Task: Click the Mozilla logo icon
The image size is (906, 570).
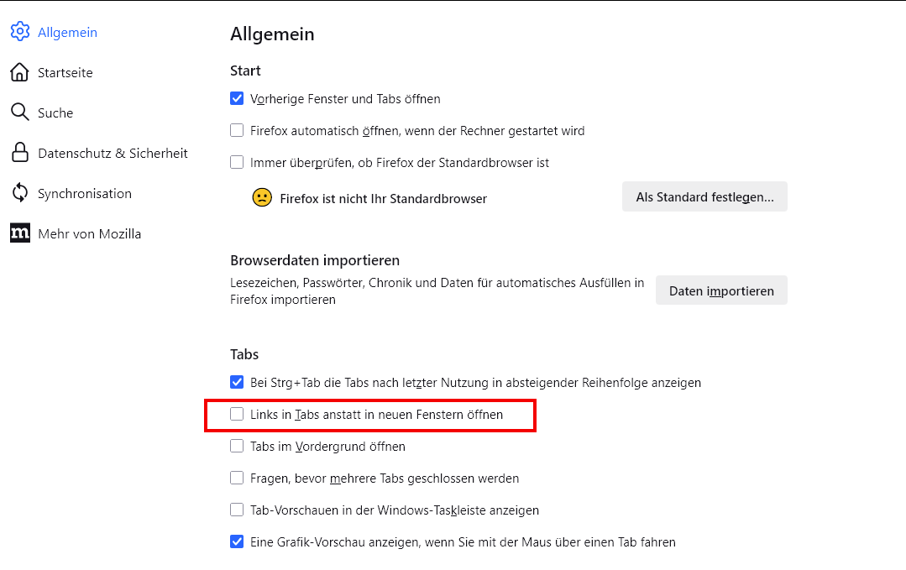Action: [x=20, y=233]
